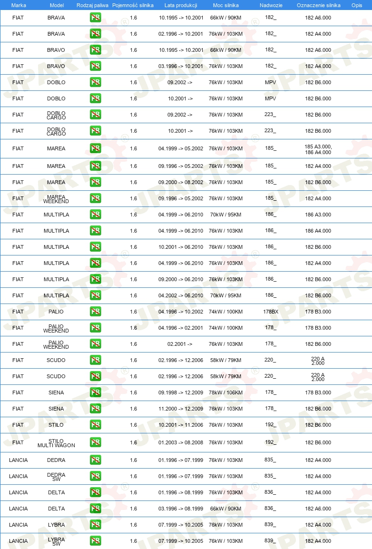Click the fuel icon for MULTIPLA engine 186 A3.000
The height and width of the screenshot is (549, 372).
tap(95, 214)
